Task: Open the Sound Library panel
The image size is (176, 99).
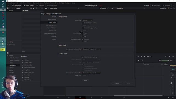Action: click(x=52, y=5)
